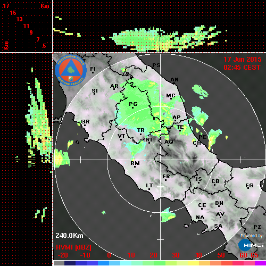
Task: Click the 'SI' city label
Action: tap(95, 91)
